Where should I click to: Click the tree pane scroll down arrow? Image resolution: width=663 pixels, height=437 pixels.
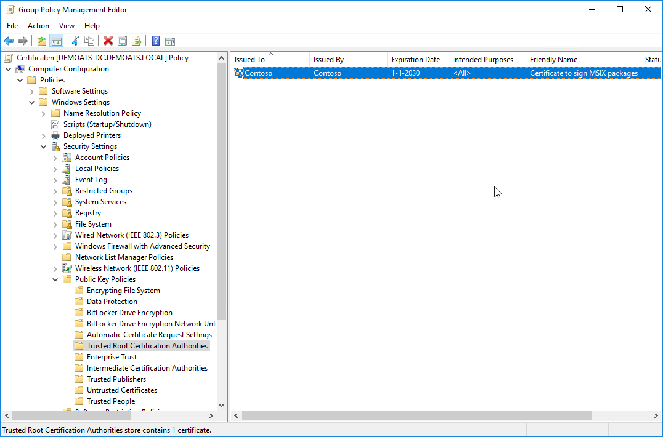point(222,405)
